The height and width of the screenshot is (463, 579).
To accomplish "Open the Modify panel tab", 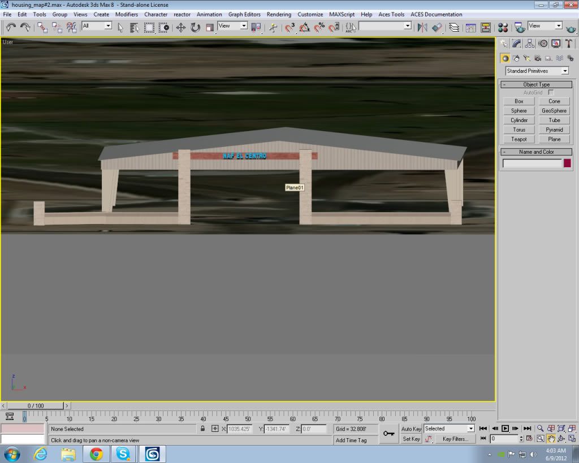I will pos(517,44).
